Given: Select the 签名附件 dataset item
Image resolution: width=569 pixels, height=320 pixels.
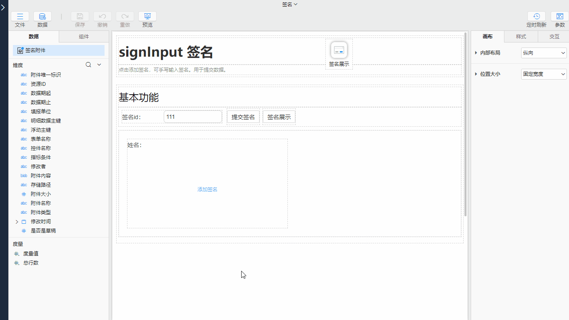Looking at the screenshot, I should tap(59, 50).
